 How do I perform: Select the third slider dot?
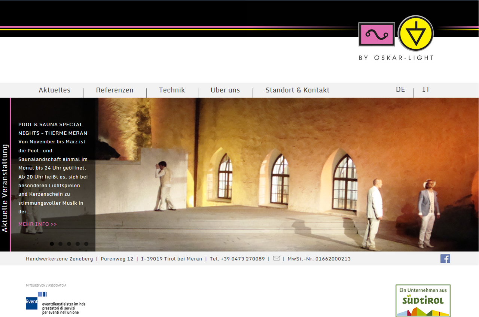pyautogui.click(x=69, y=244)
